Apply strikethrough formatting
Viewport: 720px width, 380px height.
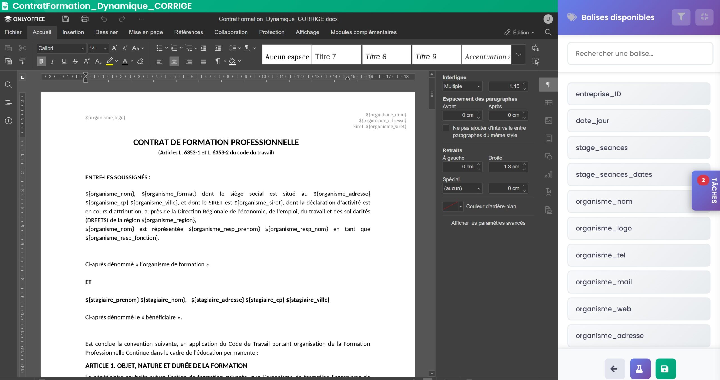click(x=75, y=61)
